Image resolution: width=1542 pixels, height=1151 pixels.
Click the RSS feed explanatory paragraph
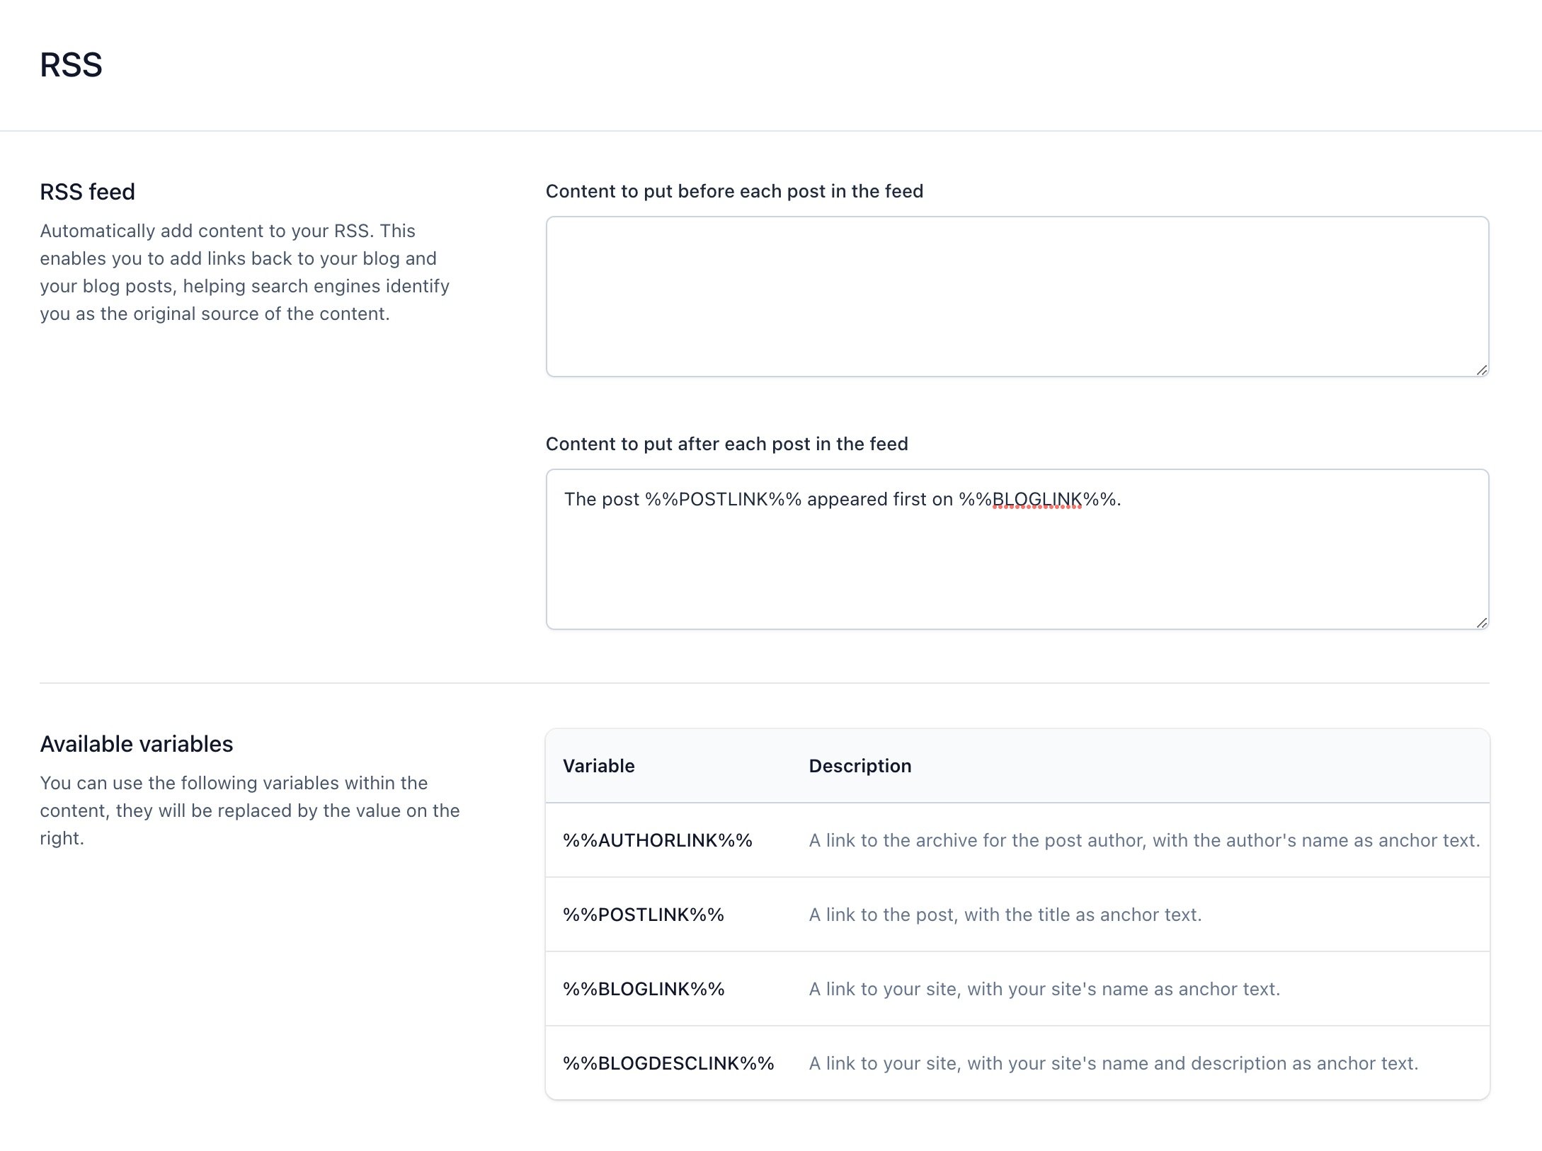click(244, 272)
